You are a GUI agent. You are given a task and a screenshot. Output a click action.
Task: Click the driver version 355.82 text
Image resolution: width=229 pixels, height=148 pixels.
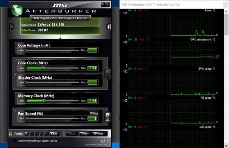tap(43, 30)
